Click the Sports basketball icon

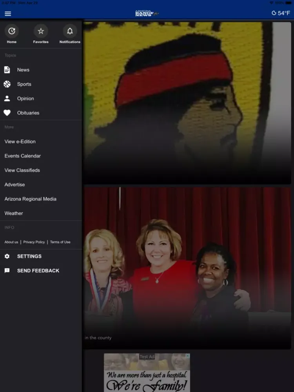pos(7,84)
